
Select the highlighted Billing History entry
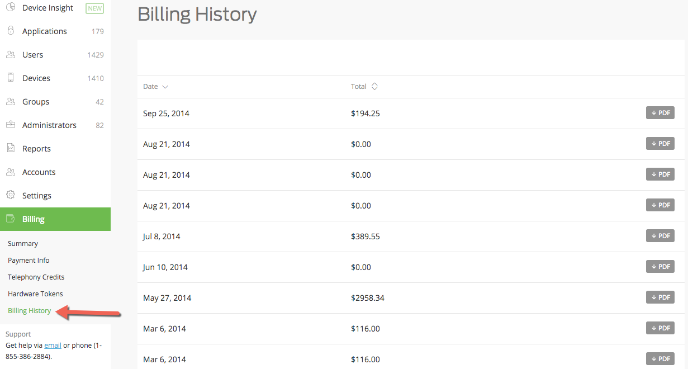29,310
